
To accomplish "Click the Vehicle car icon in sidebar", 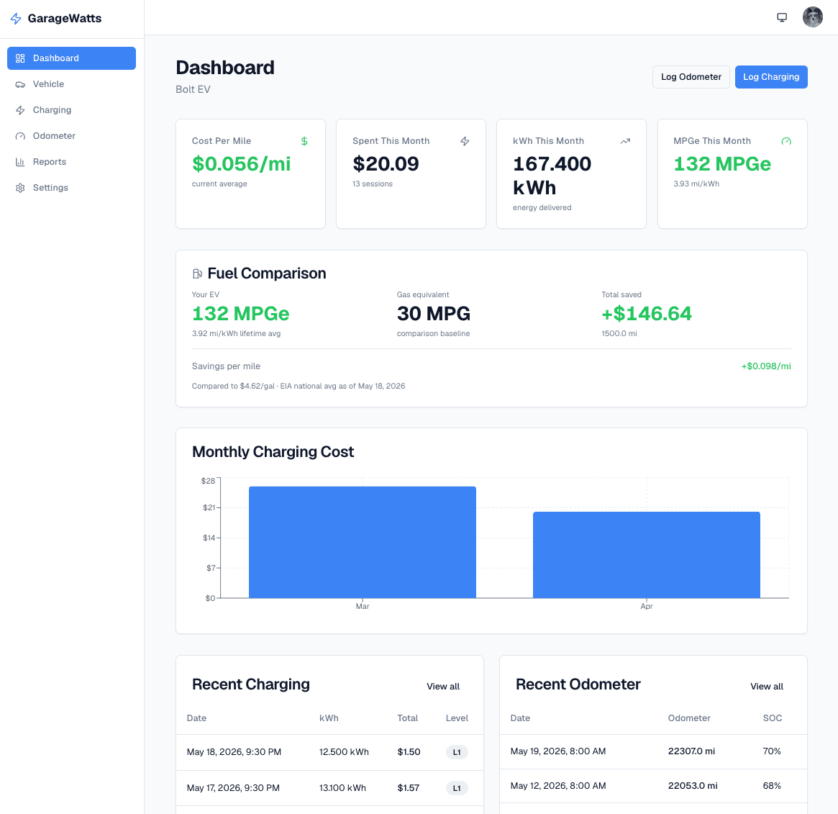I will pyautogui.click(x=20, y=84).
